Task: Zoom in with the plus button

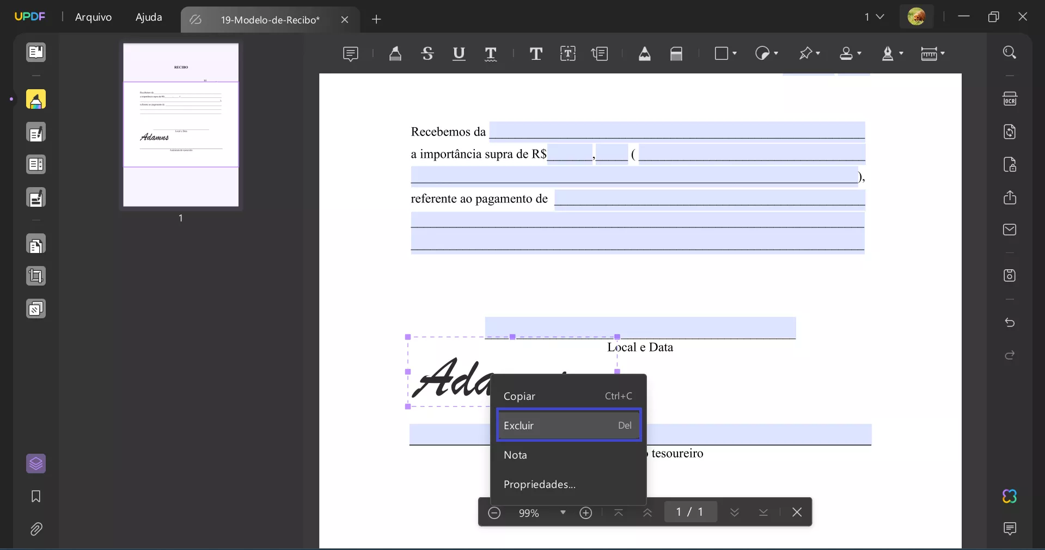Action: coord(586,512)
